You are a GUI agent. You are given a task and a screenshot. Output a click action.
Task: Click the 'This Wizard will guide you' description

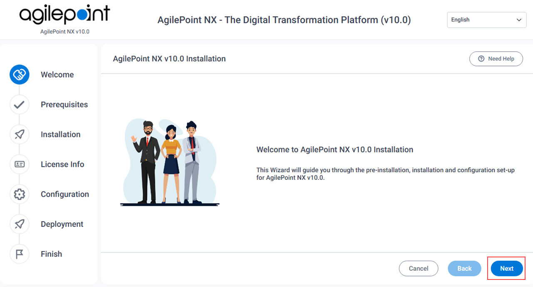point(386,174)
